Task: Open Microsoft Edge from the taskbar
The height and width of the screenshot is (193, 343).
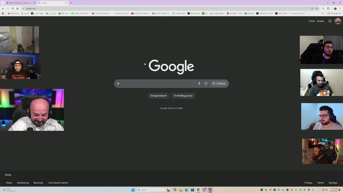Action: click(x=187, y=190)
